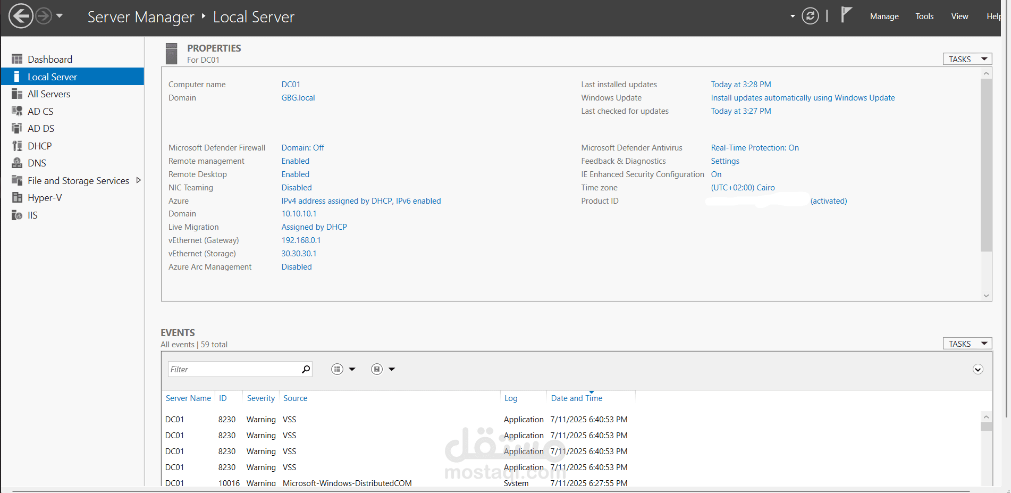This screenshot has height=493, width=1011.
Task: Open the Properties TASKS dropdown
Action: 967,59
